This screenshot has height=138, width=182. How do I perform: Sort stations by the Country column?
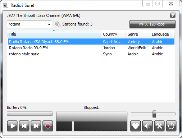click(x=113, y=34)
